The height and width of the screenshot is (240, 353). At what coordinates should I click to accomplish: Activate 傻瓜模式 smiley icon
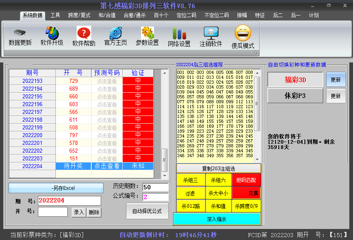click(243, 33)
